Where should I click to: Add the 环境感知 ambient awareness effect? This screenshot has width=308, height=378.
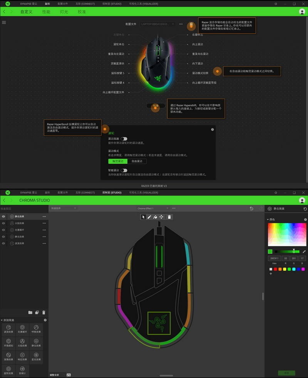pos(8,343)
